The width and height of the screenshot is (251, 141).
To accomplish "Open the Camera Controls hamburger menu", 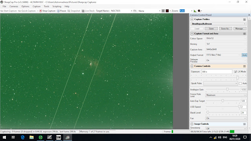I will [244, 66].
